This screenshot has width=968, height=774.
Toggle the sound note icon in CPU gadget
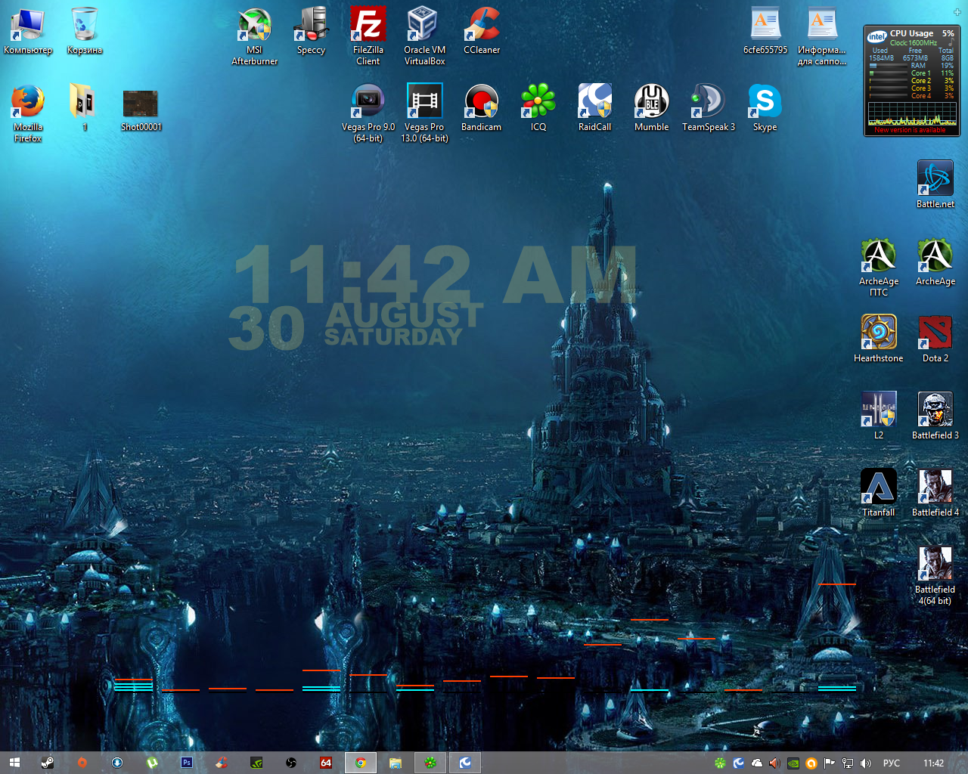click(950, 43)
